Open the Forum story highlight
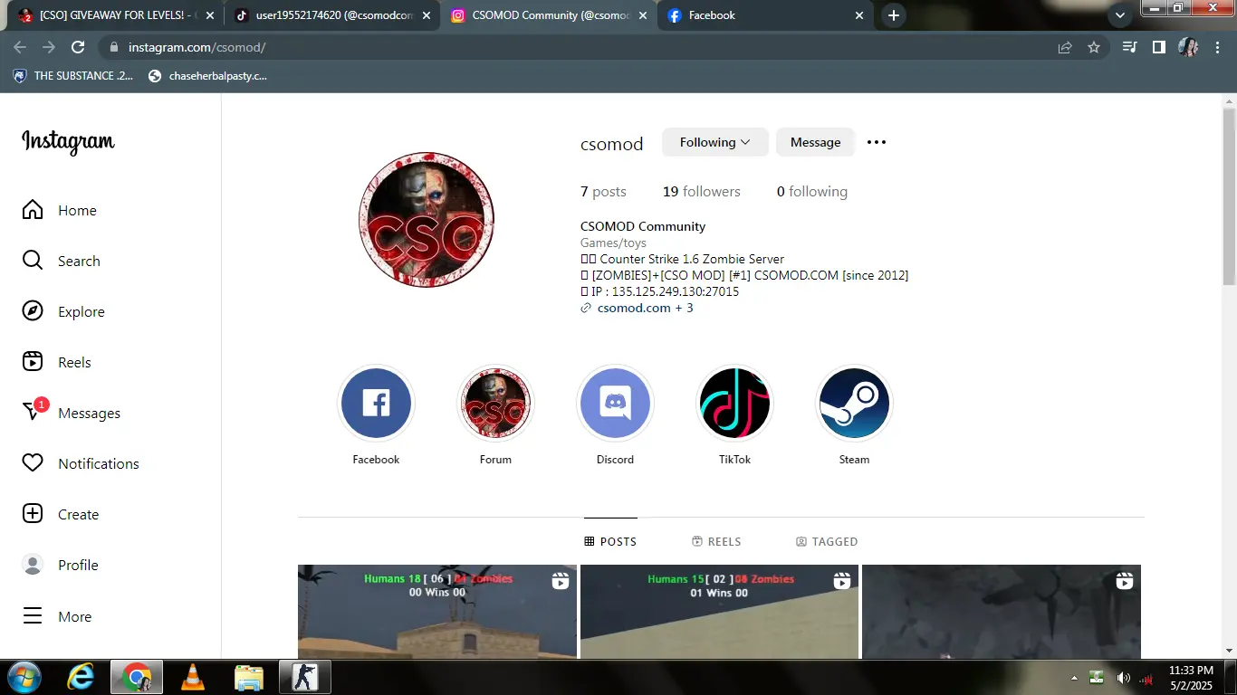Image resolution: width=1237 pixels, height=695 pixels. click(495, 404)
